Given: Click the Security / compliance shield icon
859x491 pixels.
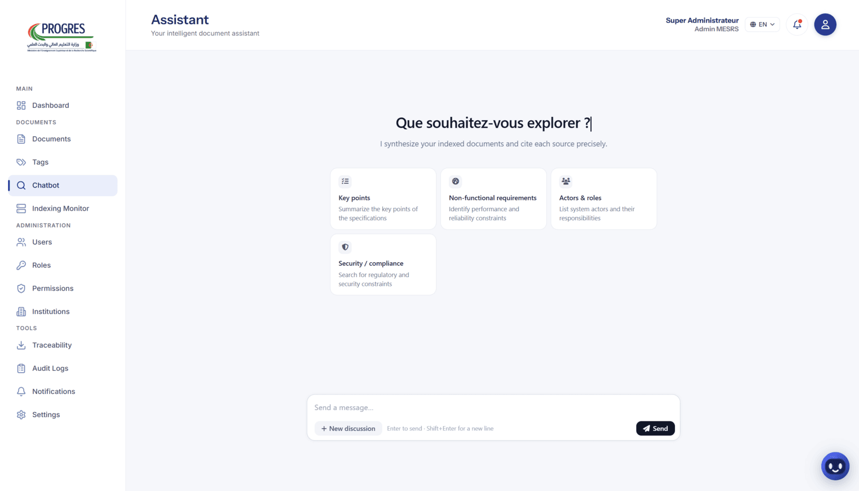Looking at the screenshot, I should [345, 247].
